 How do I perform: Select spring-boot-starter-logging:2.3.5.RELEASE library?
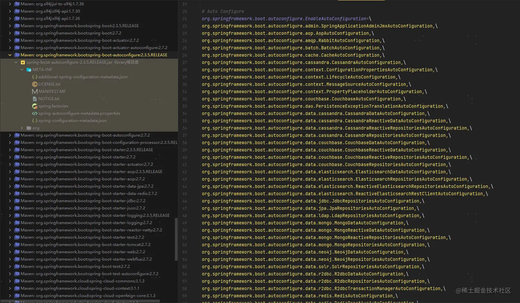(x=95, y=215)
